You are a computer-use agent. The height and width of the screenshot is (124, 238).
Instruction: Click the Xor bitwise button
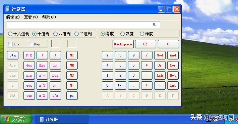tap(173, 65)
